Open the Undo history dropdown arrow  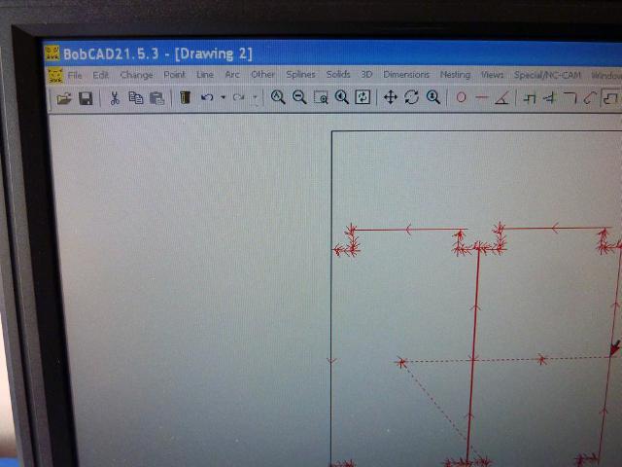pos(223,97)
